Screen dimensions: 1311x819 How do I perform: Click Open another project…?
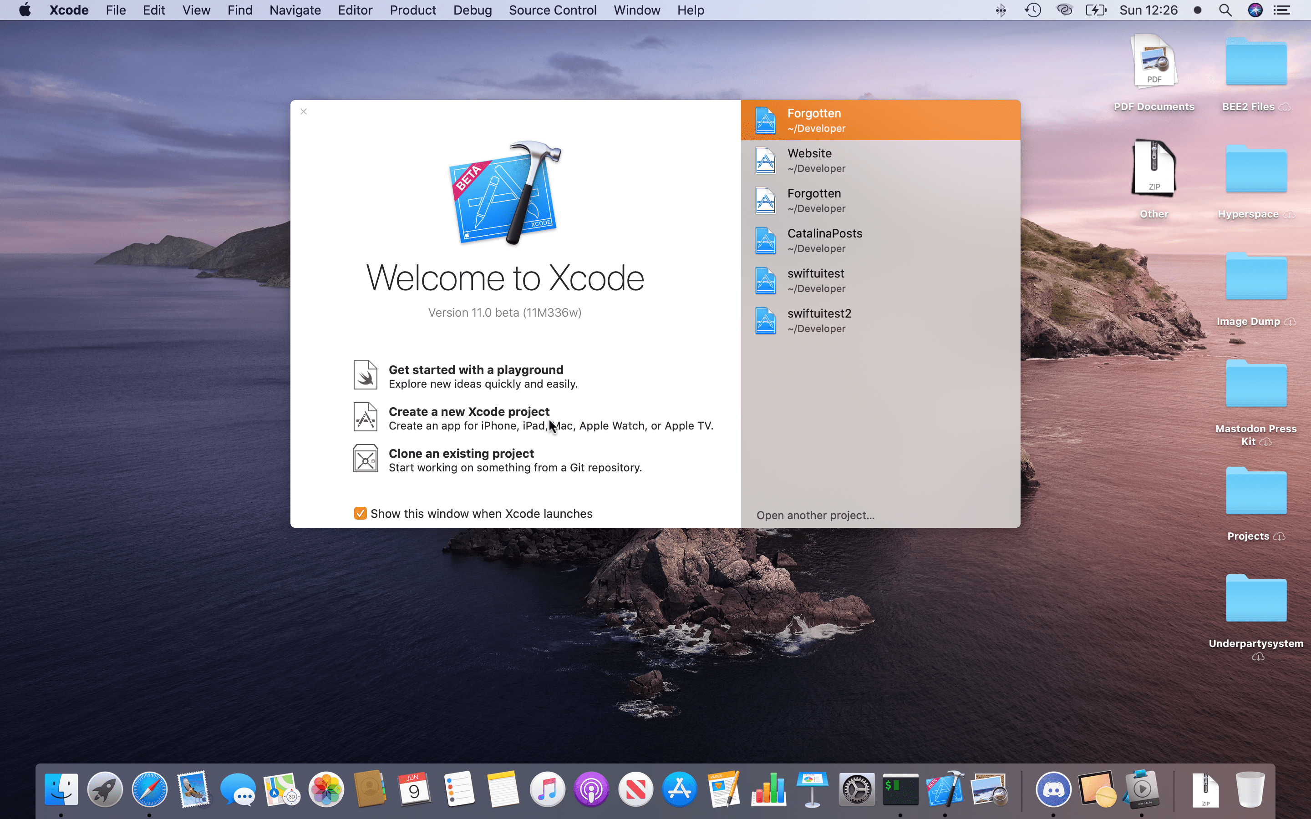coord(815,515)
